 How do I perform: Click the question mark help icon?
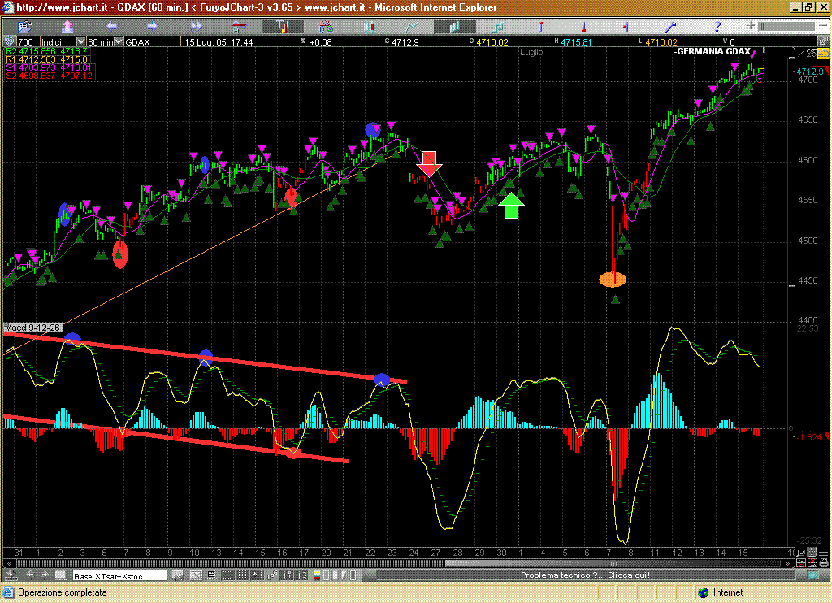click(x=717, y=27)
